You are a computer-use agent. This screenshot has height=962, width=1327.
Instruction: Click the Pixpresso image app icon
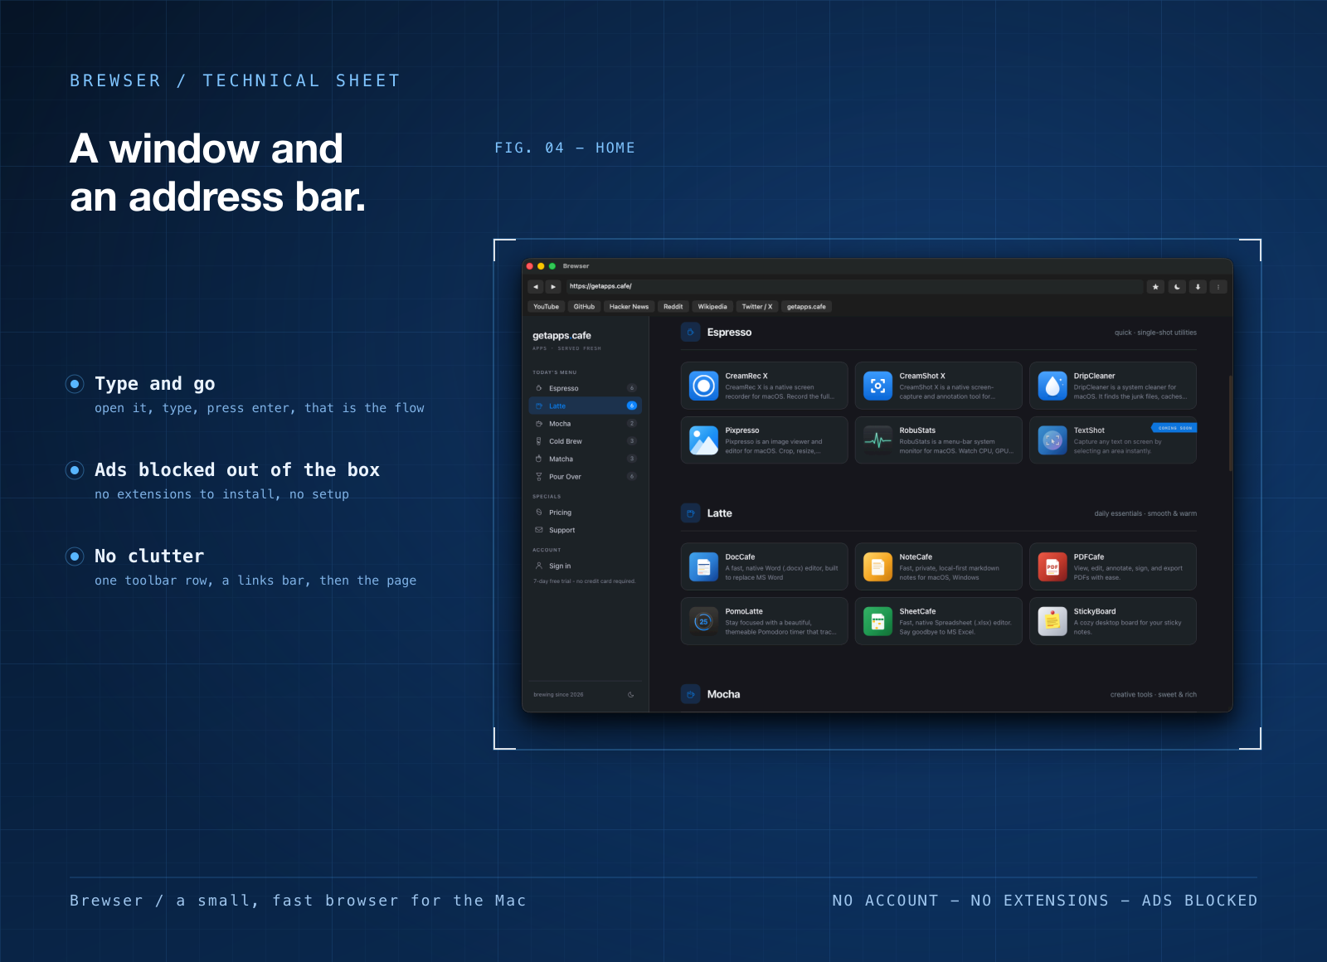(x=704, y=440)
